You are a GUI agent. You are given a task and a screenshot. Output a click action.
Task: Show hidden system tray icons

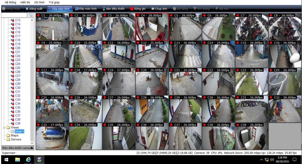coord(262,160)
